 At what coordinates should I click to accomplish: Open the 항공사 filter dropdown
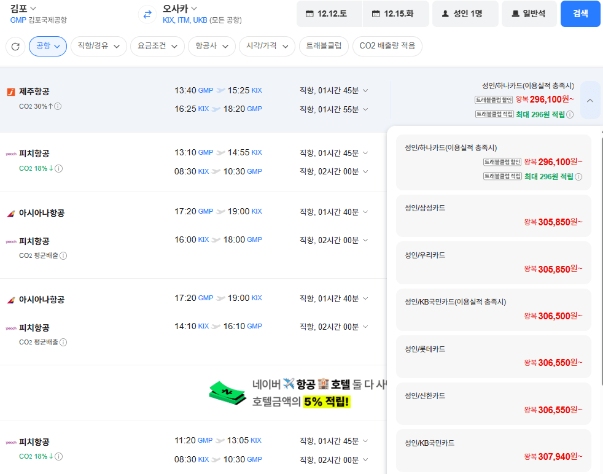211,46
